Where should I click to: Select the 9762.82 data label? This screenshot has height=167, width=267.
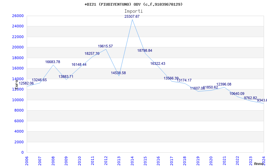pos(251,98)
